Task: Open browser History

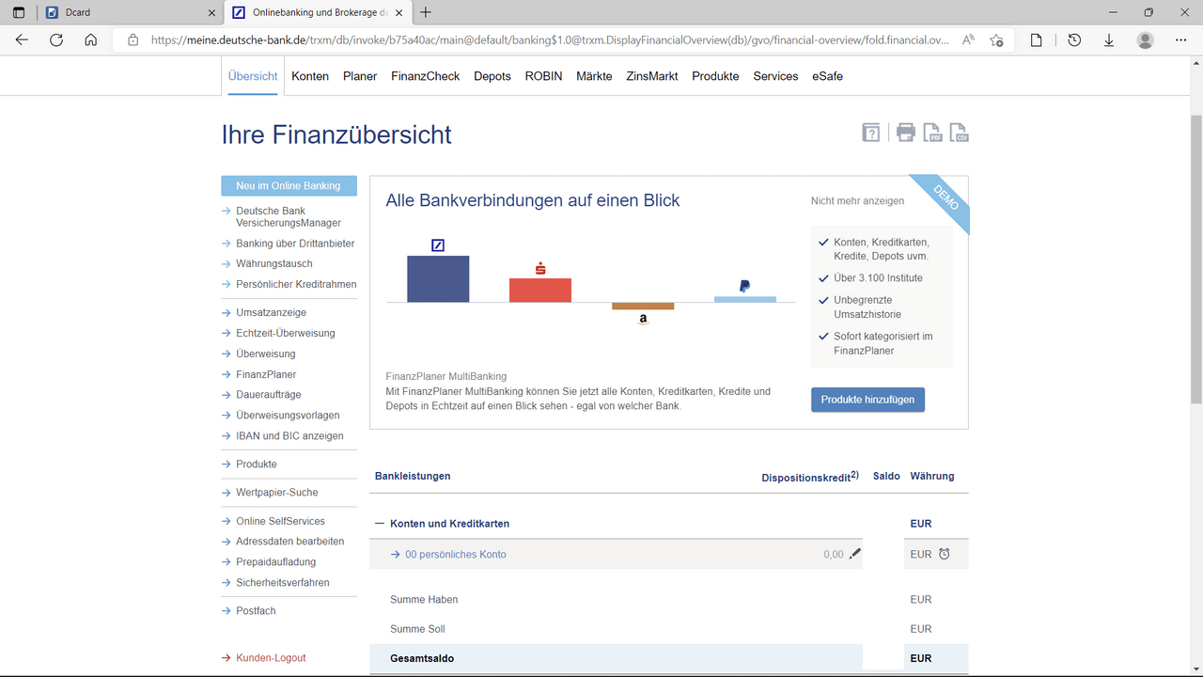Action: point(1074,40)
